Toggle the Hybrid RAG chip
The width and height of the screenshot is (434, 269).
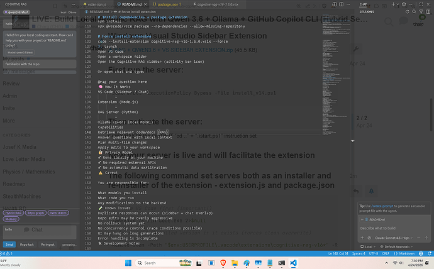[x=13, y=213]
